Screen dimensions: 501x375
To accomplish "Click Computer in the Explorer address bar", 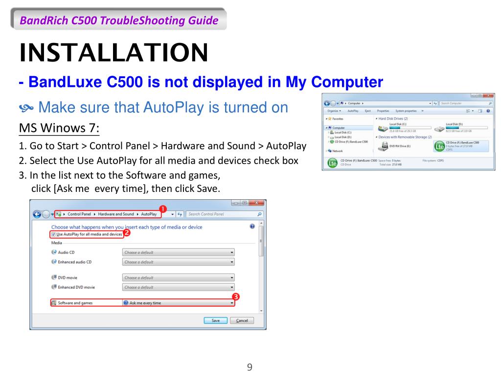I will pyautogui.click(x=354, y=104).
